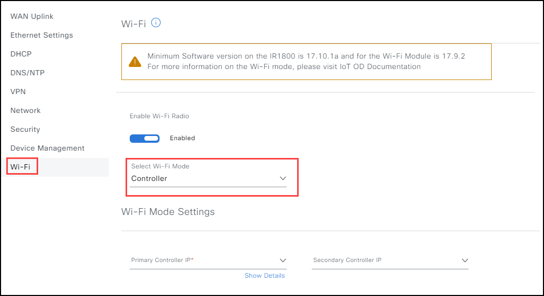The image size is (544, 296).
Task: Disable the Enable Wi-Fi Radio toggle
Action: pos(145,139)
